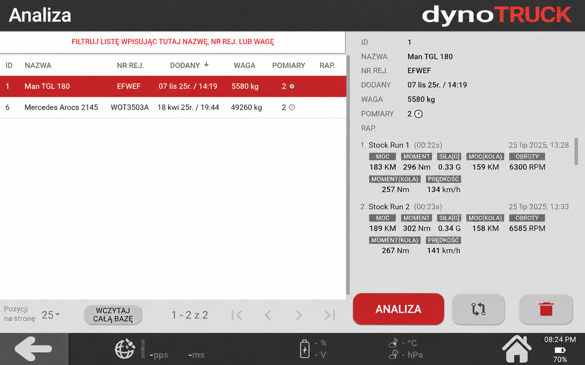Focus the list filter input field
Viewport: 585px width, 365px height.
click(x=173, y=42)
